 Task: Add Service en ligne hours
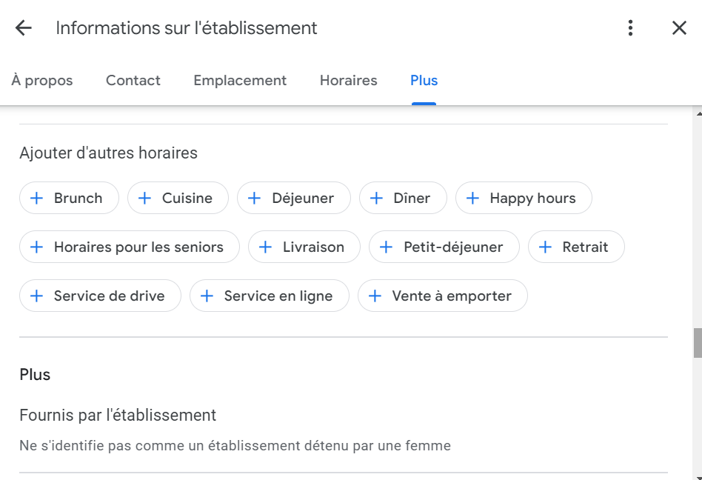(x=269, y=296)
